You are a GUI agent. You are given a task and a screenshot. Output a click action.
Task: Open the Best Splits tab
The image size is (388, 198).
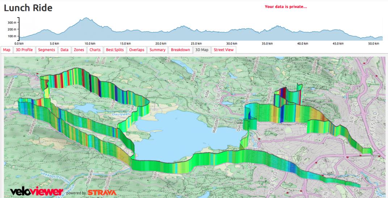(x=114, y=50)
